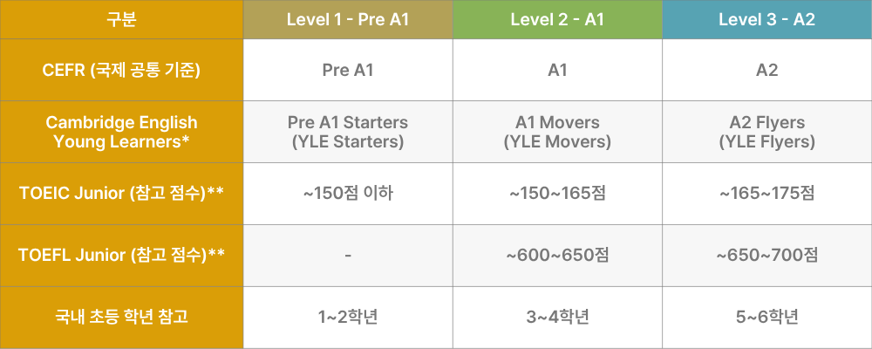Image resolution: width=872 pixels, height=349 pixels.
Task: Click the ~150~165점 cell
Action: click(x=557, y=193)
